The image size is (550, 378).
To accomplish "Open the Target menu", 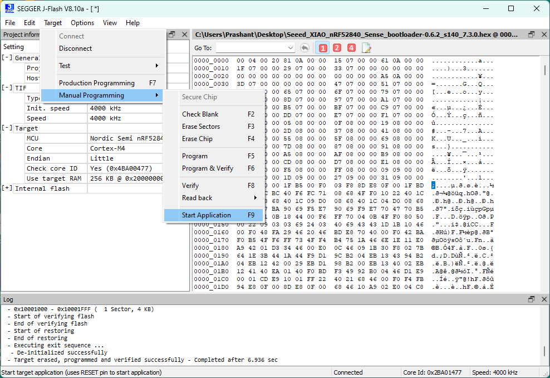I will coord(53,23).
